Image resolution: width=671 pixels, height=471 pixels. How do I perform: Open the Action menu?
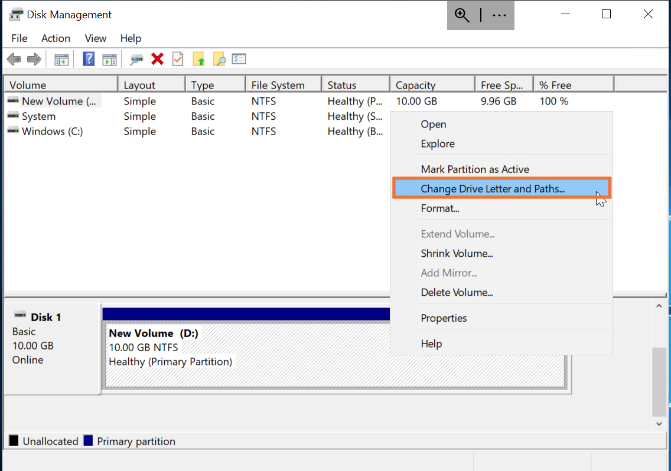pyautogui.click(x=56, y=38)
